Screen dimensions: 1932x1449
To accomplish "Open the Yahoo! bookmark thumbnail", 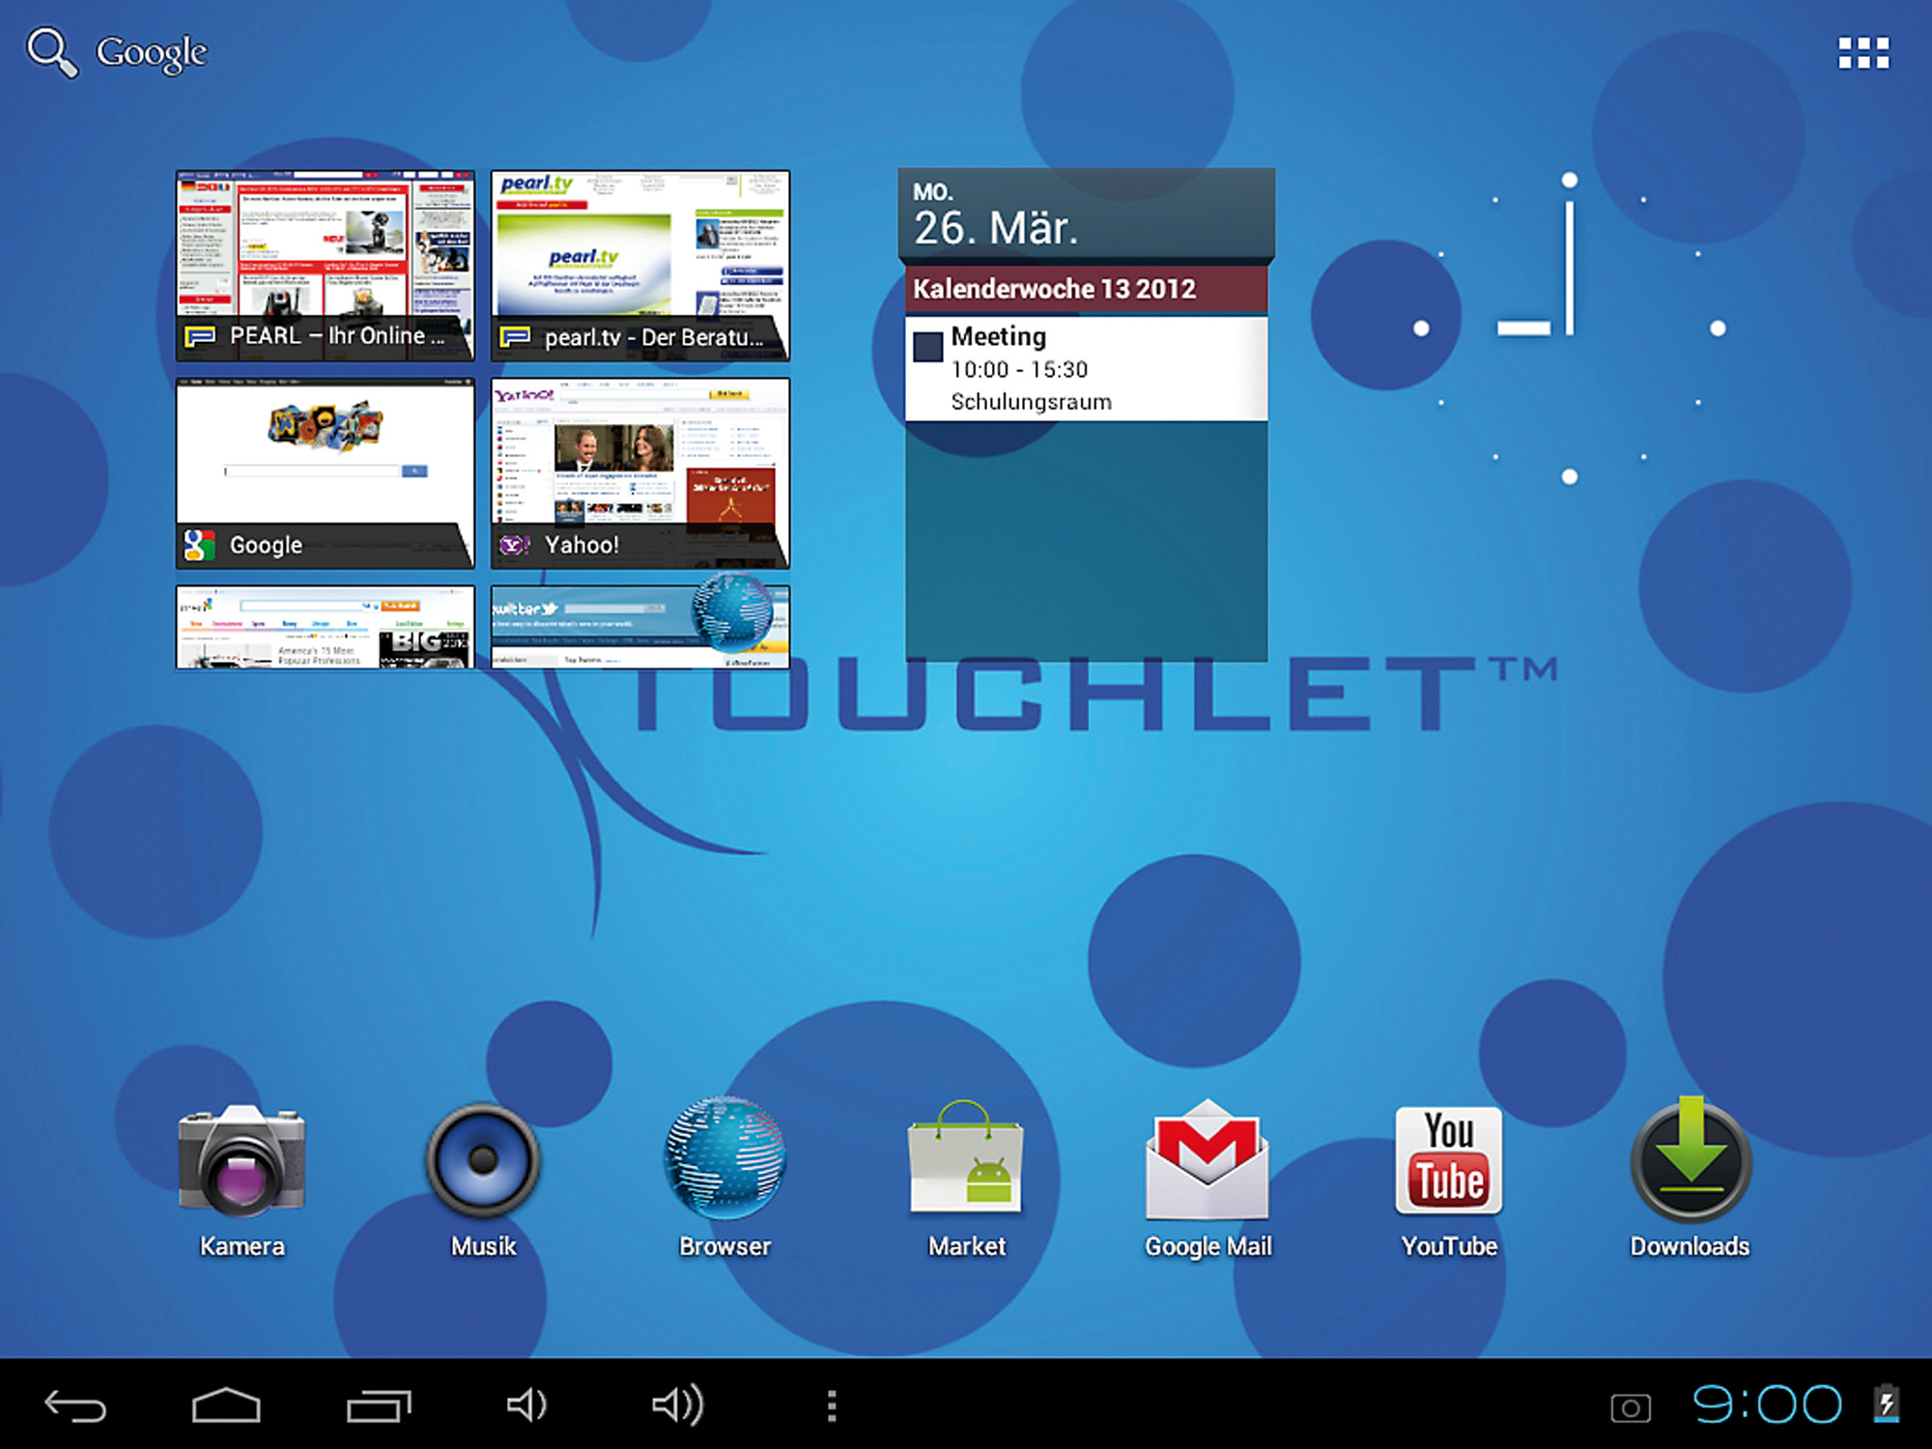I will tap(640, 473).
